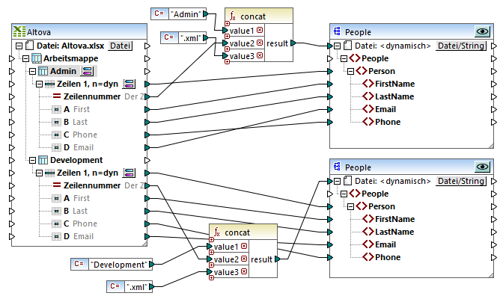Image resolution: width=503 pixels, height=299 pixels.
Task: Toggle the eye preview icon on bottom People component
Action: [x=483, y=168]
